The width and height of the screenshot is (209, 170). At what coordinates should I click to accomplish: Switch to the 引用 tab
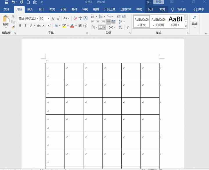coord(63,9)
